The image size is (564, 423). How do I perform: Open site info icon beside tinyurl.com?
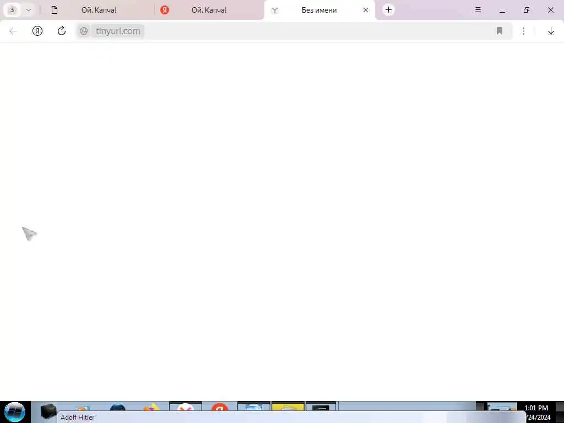tap(84, 31)
